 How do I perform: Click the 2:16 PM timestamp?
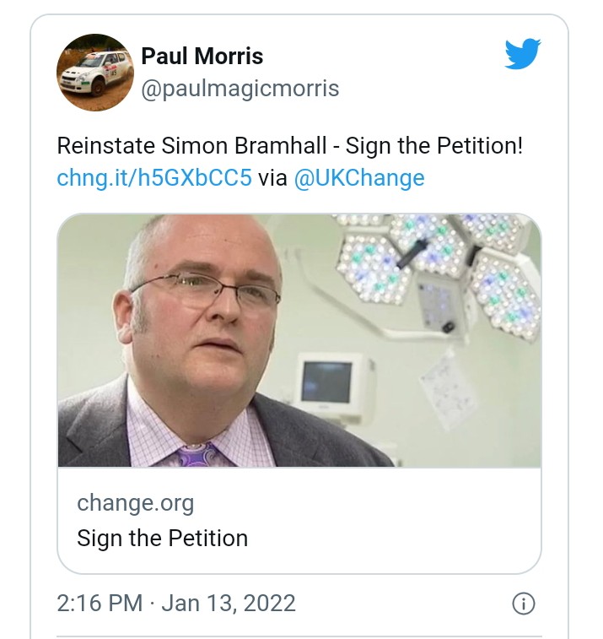(99, 604)
